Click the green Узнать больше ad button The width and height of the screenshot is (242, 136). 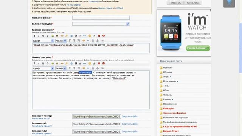coord(198,48)
